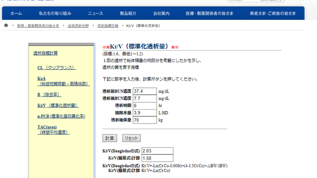The image size is (317, 178).
Task: Click the home icon in breadcrumb
Action: [x=6, y=25]
